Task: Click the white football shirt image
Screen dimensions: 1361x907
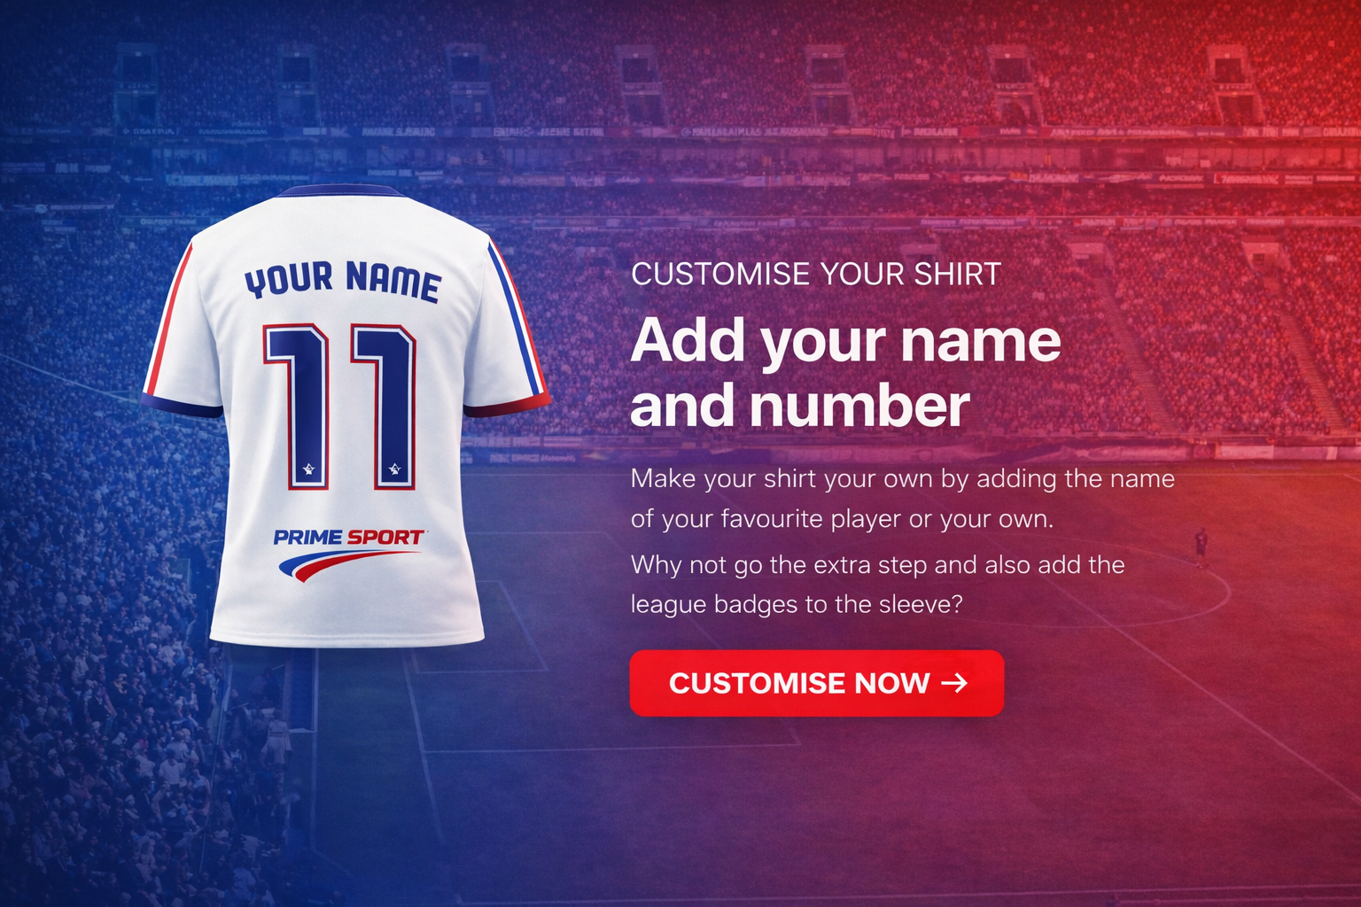Action: [x=346, y=415]
